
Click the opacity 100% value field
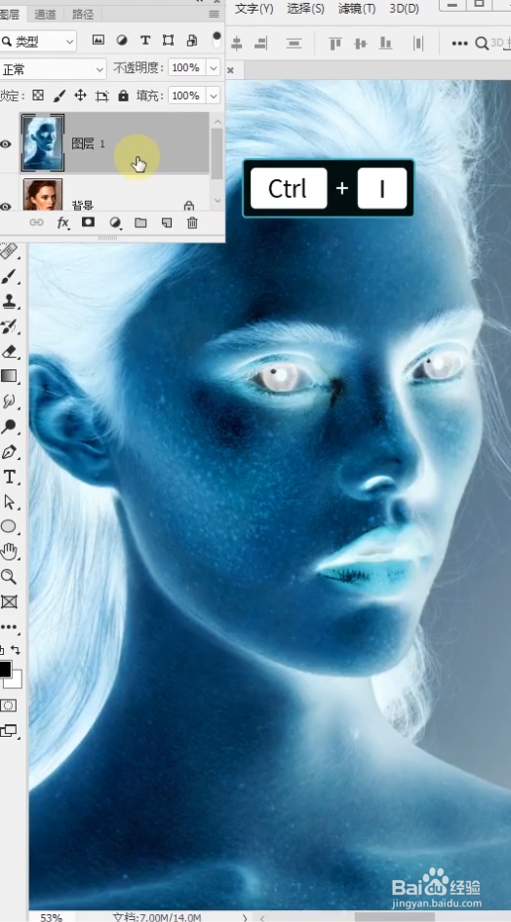(x=187, y=68)
